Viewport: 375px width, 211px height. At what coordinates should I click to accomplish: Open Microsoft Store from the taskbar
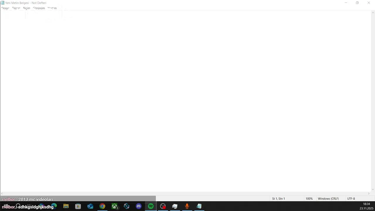coord(78,206)
